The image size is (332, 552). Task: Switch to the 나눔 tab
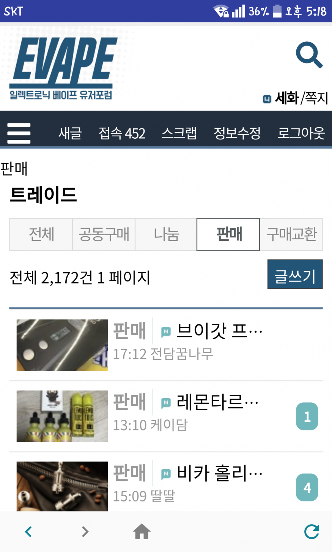tap(166, 234)
